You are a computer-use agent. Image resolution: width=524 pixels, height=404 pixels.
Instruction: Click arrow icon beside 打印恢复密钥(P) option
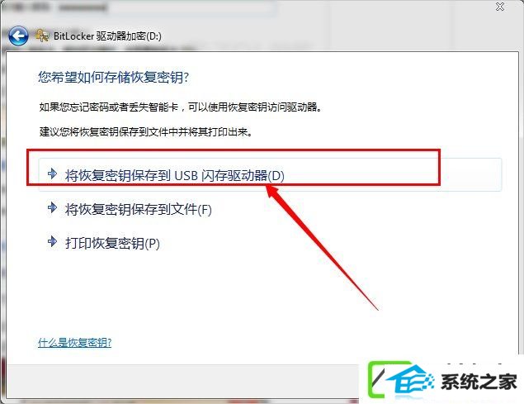click(53, 241)
